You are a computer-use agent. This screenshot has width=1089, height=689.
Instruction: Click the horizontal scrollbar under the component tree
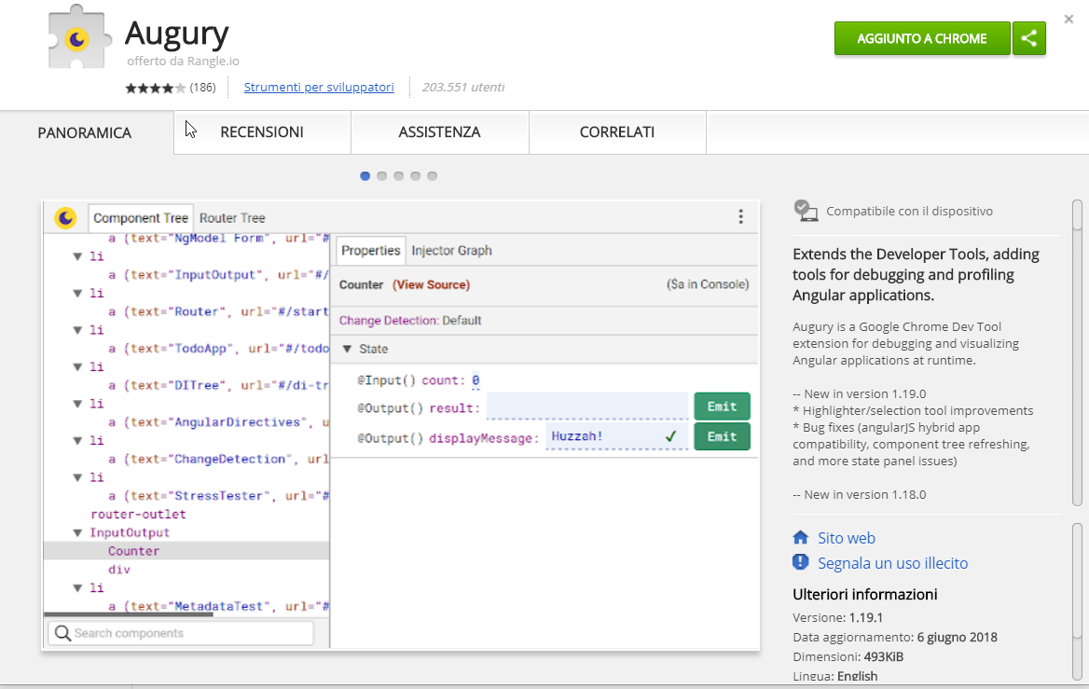pos(129,614)
